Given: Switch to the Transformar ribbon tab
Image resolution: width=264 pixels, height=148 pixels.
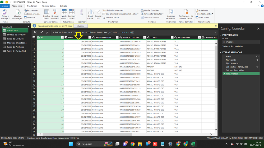Looking at the screenshot, I should tap(32, 6).
